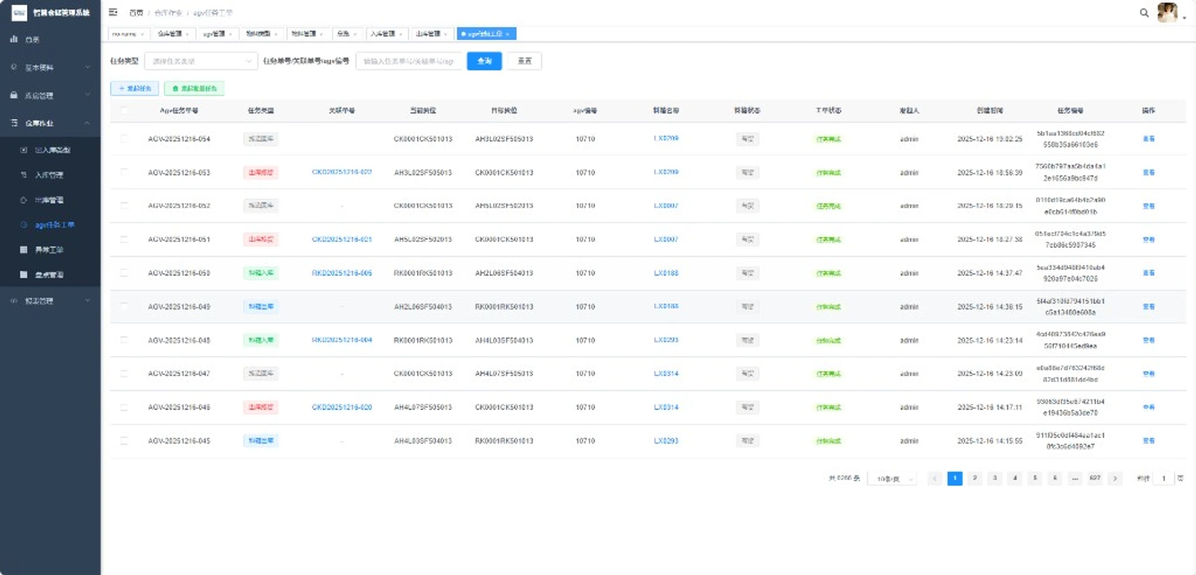Click the 异常工单 grid icon
Image resolution: width=1196 pixels, height=575 pixels.
24,250
